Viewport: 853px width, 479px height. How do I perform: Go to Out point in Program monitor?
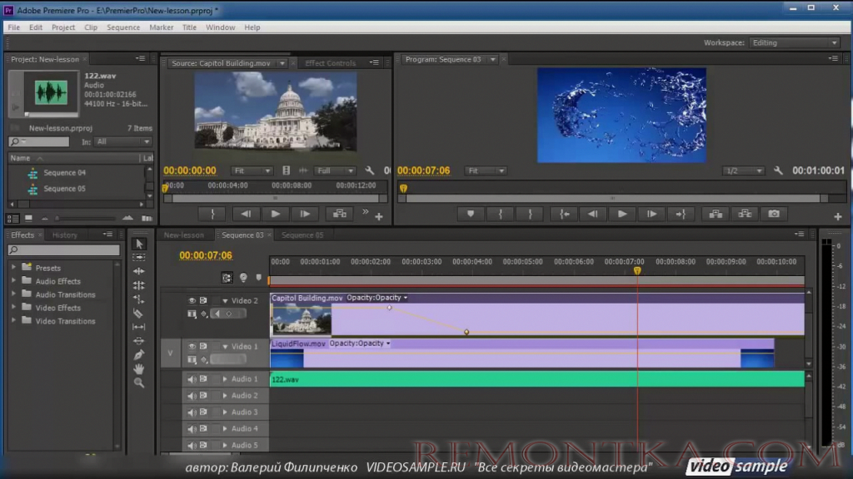[x=681, y=214]
